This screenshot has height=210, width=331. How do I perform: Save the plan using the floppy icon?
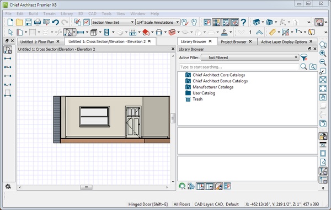(28, 22)
